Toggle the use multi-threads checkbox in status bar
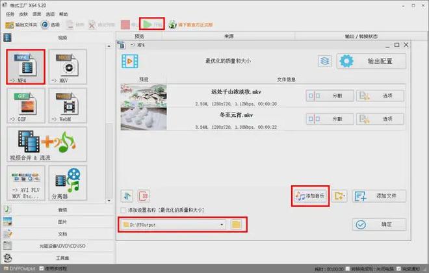 pos(42,268)
